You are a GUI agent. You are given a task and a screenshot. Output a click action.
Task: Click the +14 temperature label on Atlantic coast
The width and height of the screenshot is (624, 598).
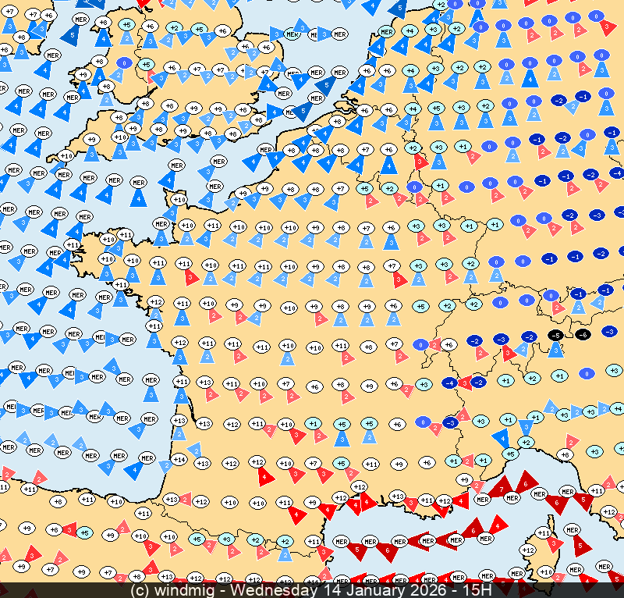tap(179, 460)
